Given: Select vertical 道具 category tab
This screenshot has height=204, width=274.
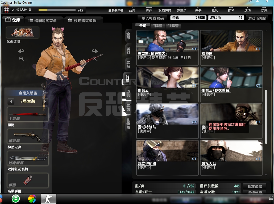Looking at the screenshot, I should click(128, 93).
